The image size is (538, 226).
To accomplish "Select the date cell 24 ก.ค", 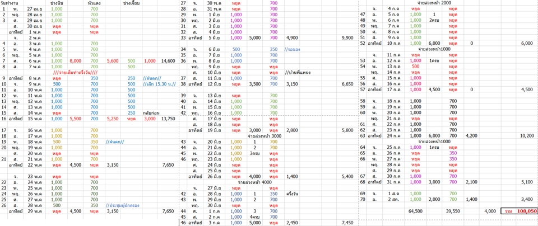I will coord(394,136).
